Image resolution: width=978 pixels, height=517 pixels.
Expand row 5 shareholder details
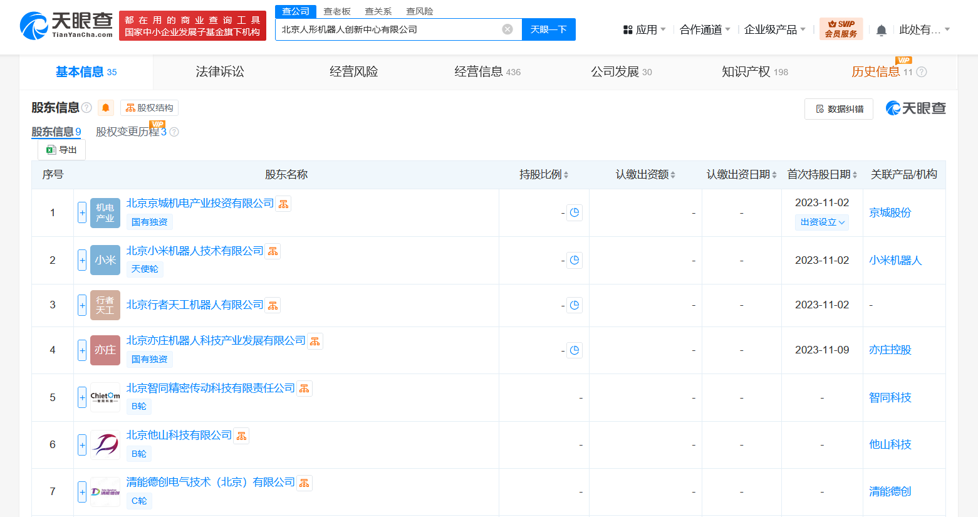coord(82,397)
